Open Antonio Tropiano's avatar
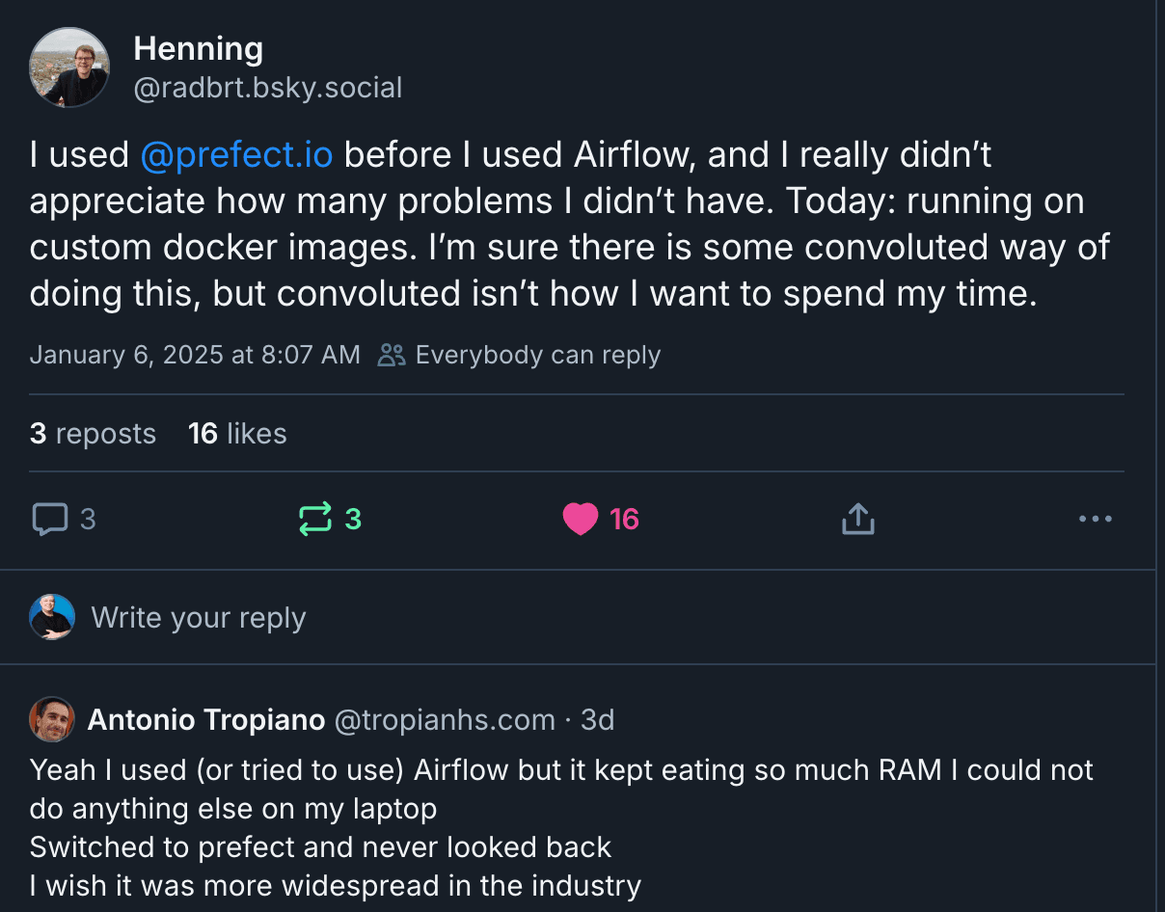Viewport: 1165px width, 912px height. pyautogui.click(x=52, y=720)
